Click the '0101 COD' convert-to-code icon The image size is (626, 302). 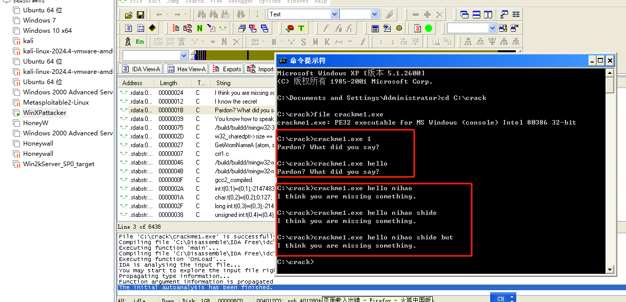[158, 42]
